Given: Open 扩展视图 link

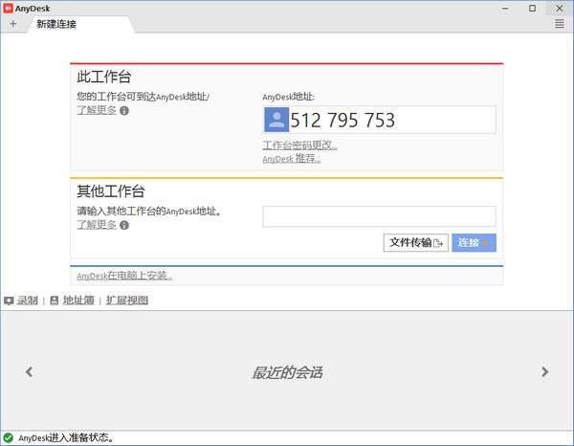Looking at the screenshot, I should coord(127,301).
